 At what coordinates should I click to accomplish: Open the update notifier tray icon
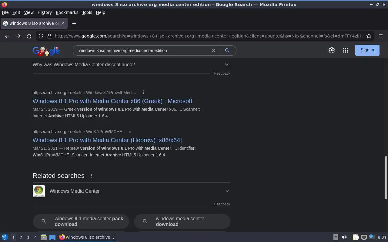[x=372, y=237]
